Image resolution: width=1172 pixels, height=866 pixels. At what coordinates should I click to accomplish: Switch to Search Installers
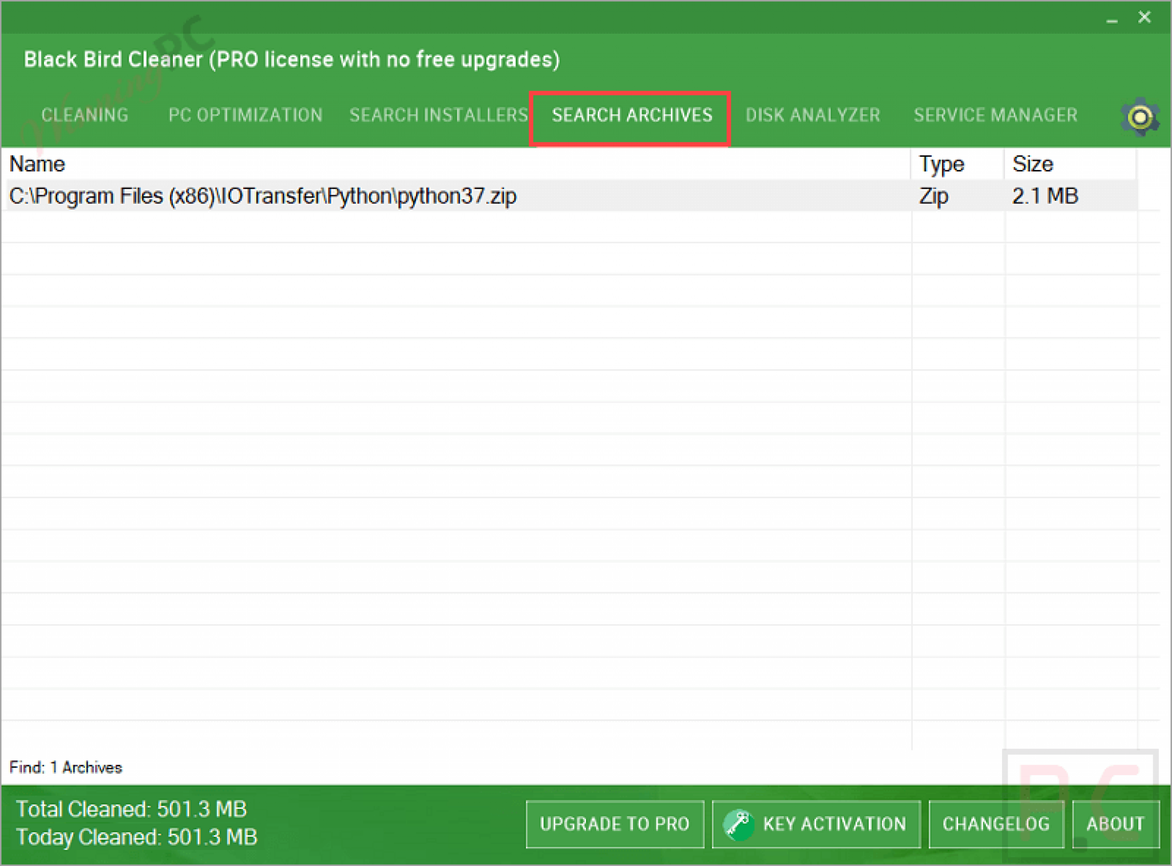click(x=438, y=114)
